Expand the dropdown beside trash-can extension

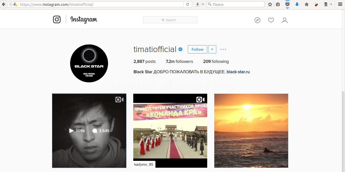click(331, 4)
